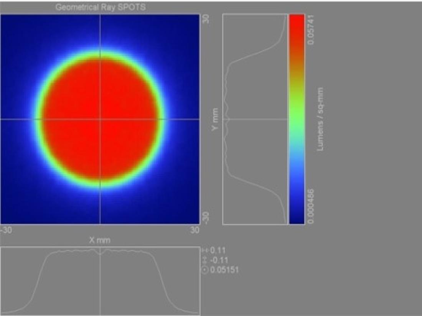422x316 pixels.
Task: Click the center line of the Y profile plot
Action: pyautogui.click(x=255, y=119)
